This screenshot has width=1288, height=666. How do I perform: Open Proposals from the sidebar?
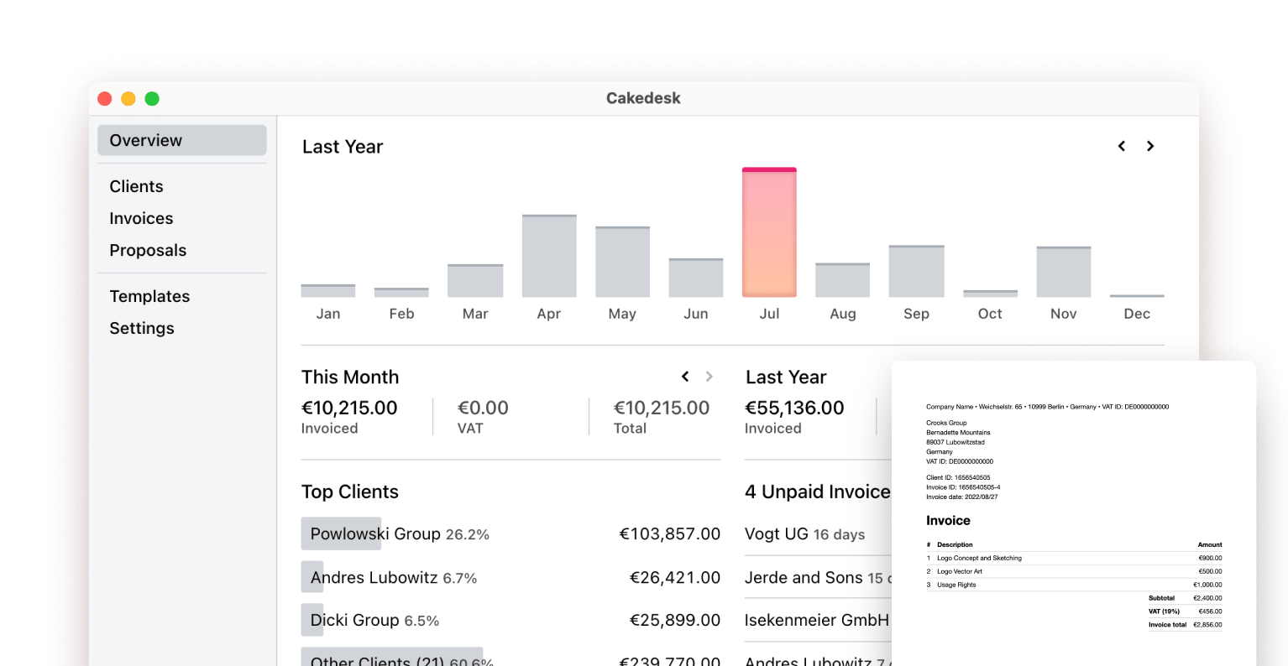coord(148,250)
